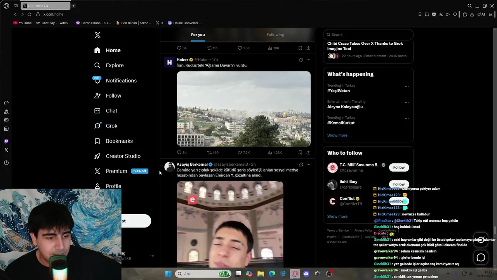Like the Haber post with 7.2K likes
Image resolution: width=497 pixels, height=280 pixels.
(243, 153)
